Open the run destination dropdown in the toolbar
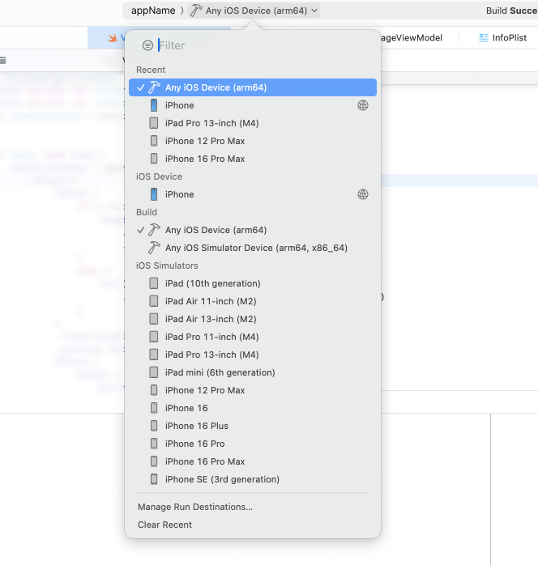 [x=254, y=11]
